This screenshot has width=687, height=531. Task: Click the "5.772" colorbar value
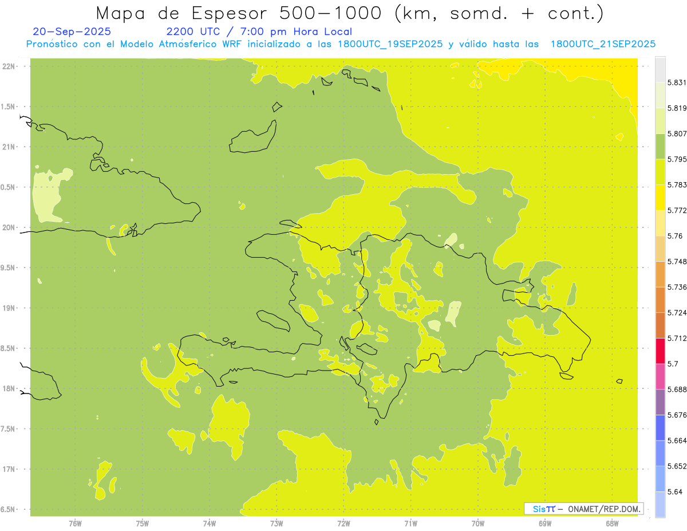coord(677,210)
